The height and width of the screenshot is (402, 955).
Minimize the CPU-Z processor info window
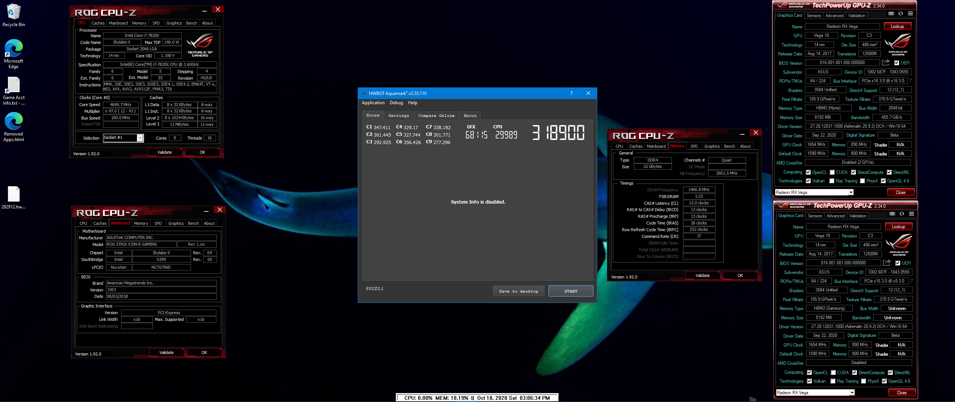pyautogui.click(x=204, y=10)
